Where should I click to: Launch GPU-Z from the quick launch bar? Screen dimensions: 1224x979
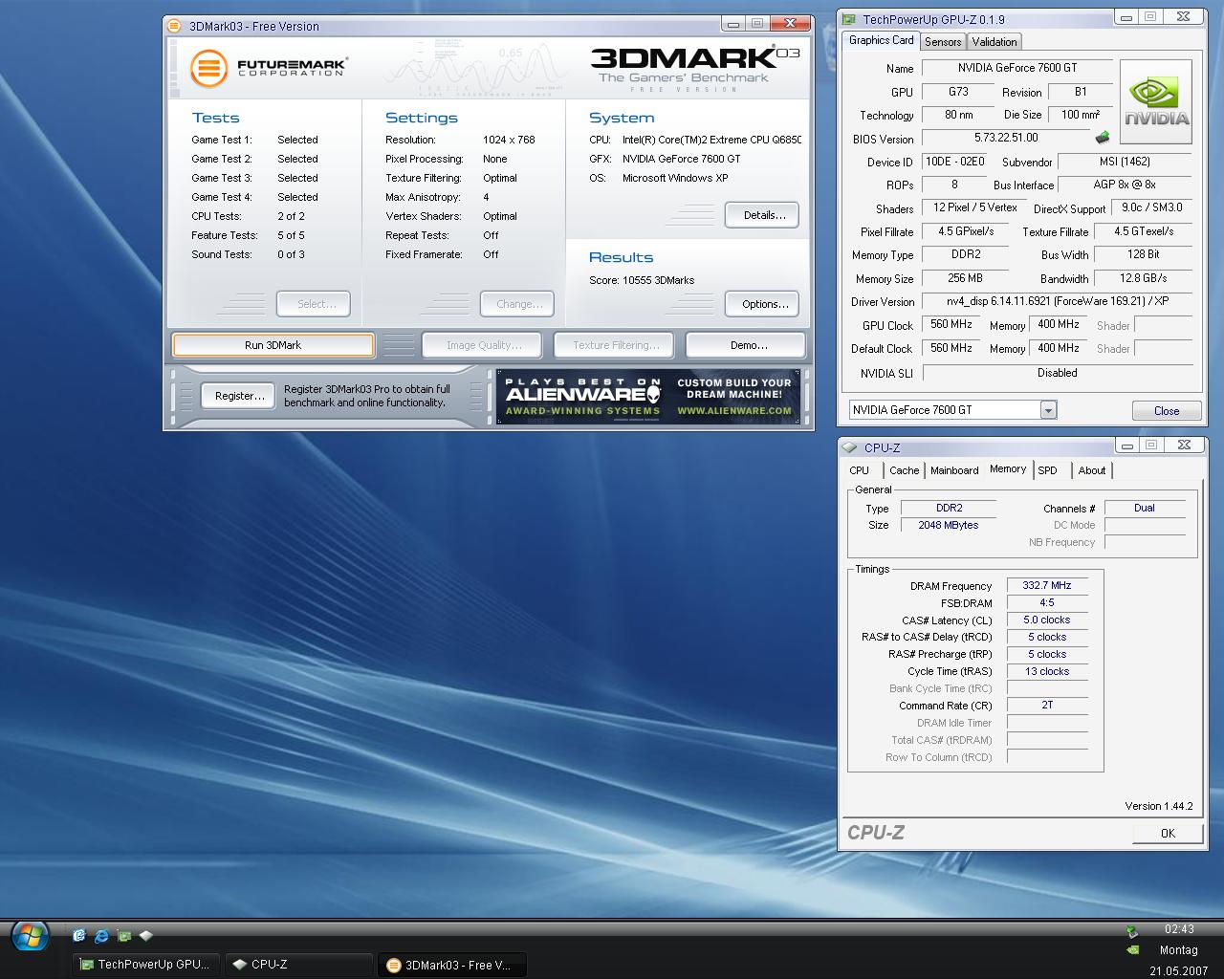click(123, 936)
